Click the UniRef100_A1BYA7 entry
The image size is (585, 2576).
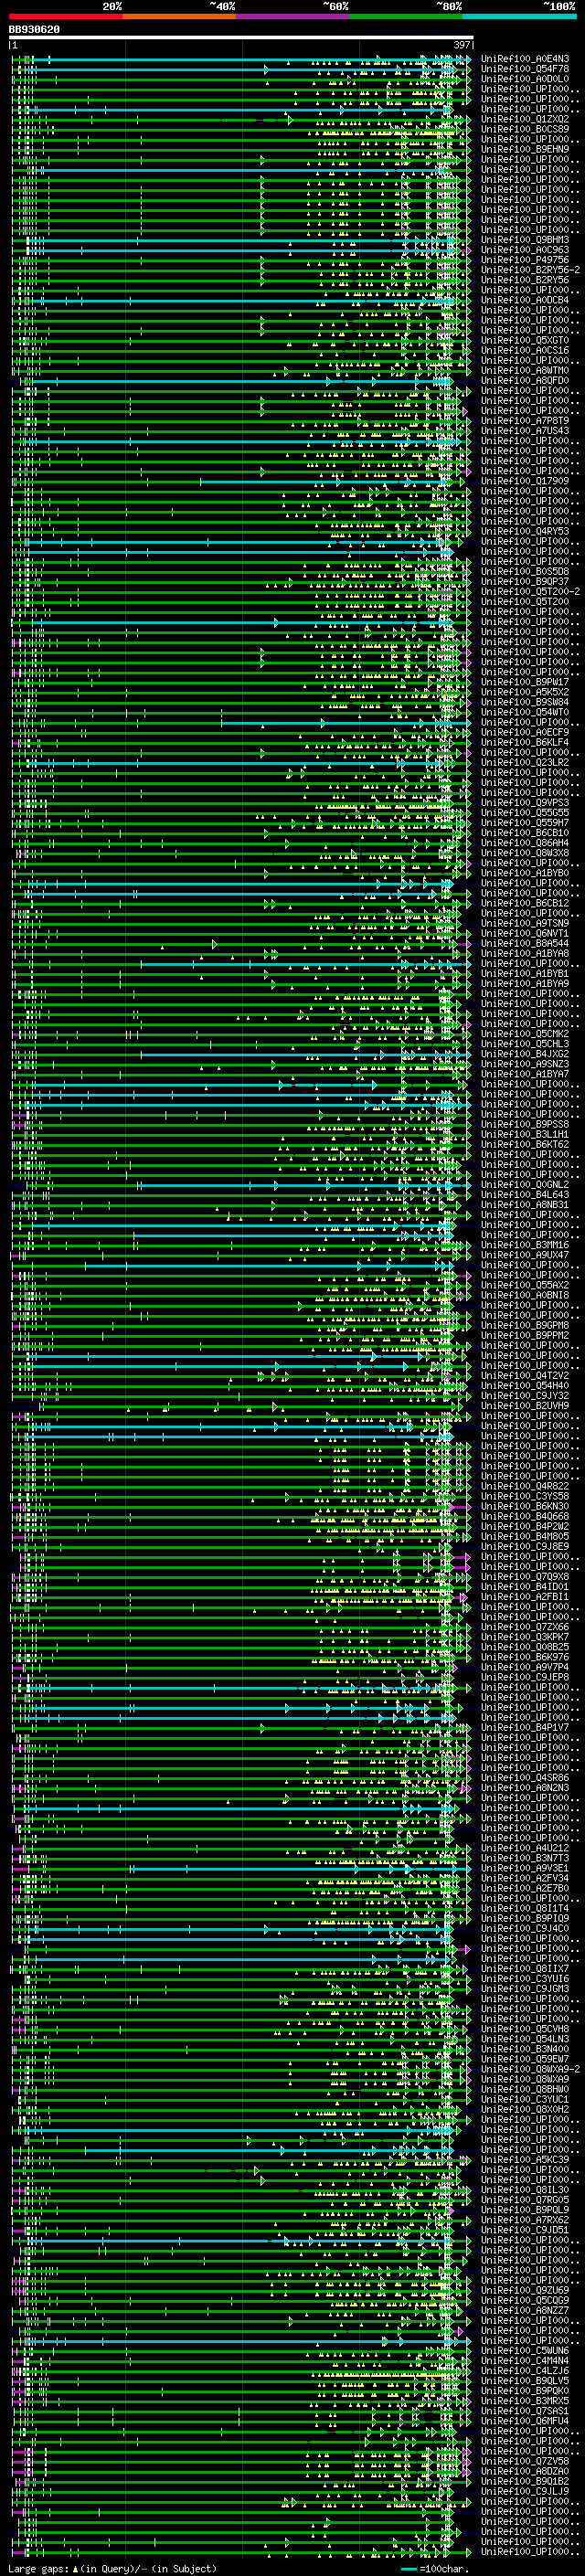[524, 1074]
